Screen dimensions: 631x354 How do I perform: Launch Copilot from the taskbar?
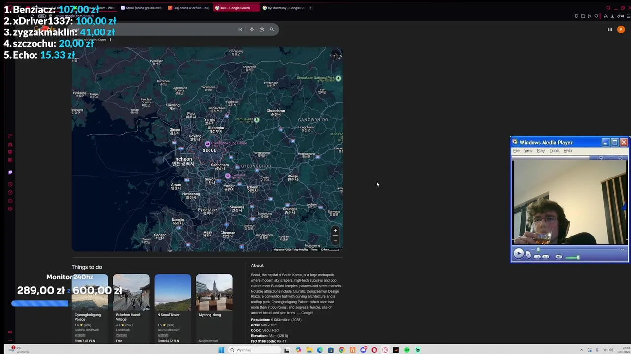point(298,350)
